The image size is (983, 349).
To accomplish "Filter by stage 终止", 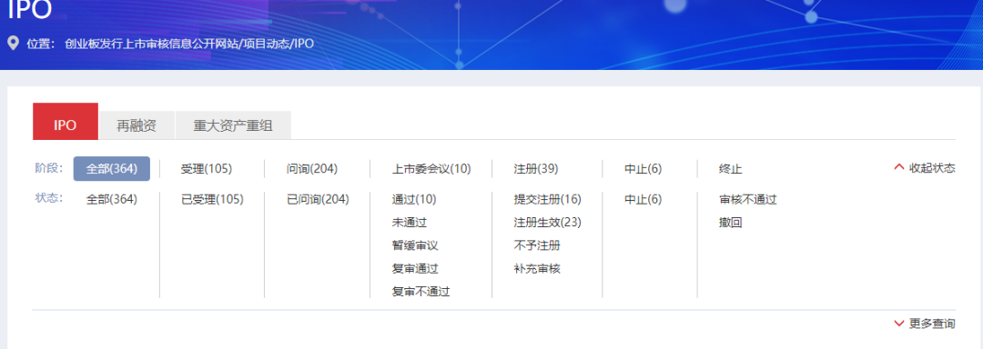I will (x=730, y=169).
